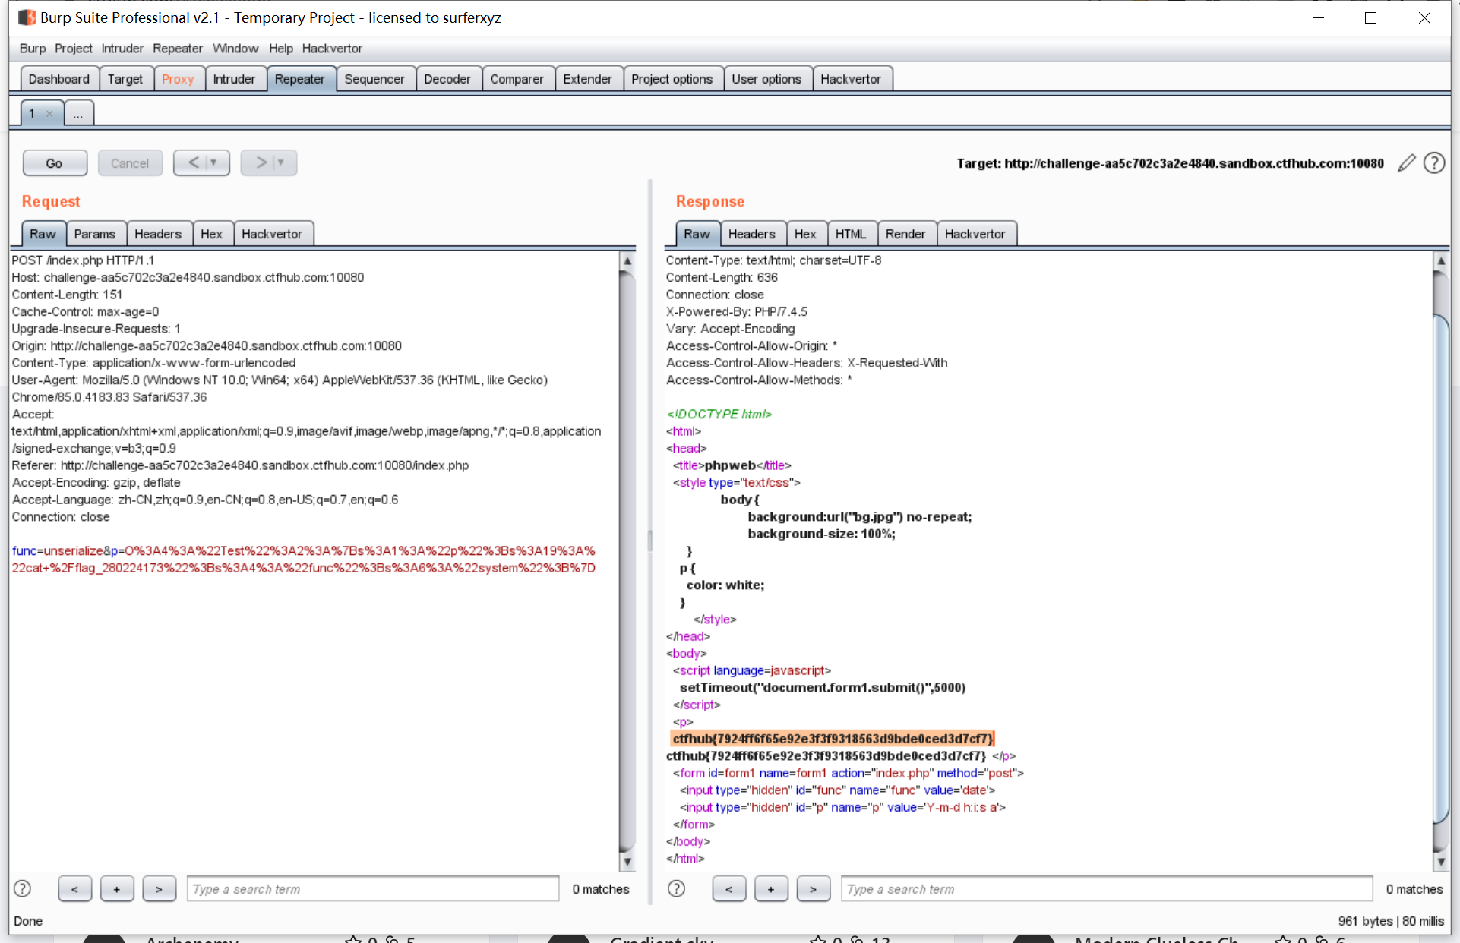Viewport: 1460px width, 943px height.
Task: Show response Headers tab
Action: click(752, 234)
